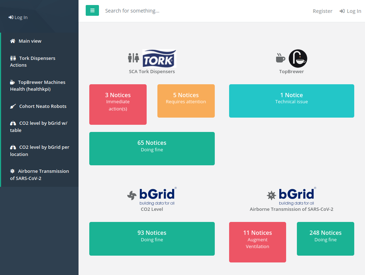Click the restroom icon above SCA Tork Dispensers
365x275 pixels.
[133, 58]
